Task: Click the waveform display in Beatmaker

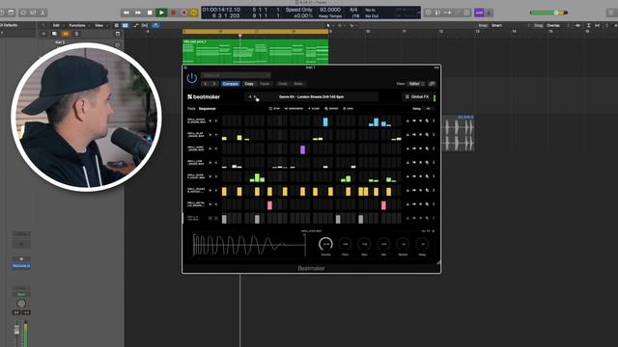Action: coord(249,245)
